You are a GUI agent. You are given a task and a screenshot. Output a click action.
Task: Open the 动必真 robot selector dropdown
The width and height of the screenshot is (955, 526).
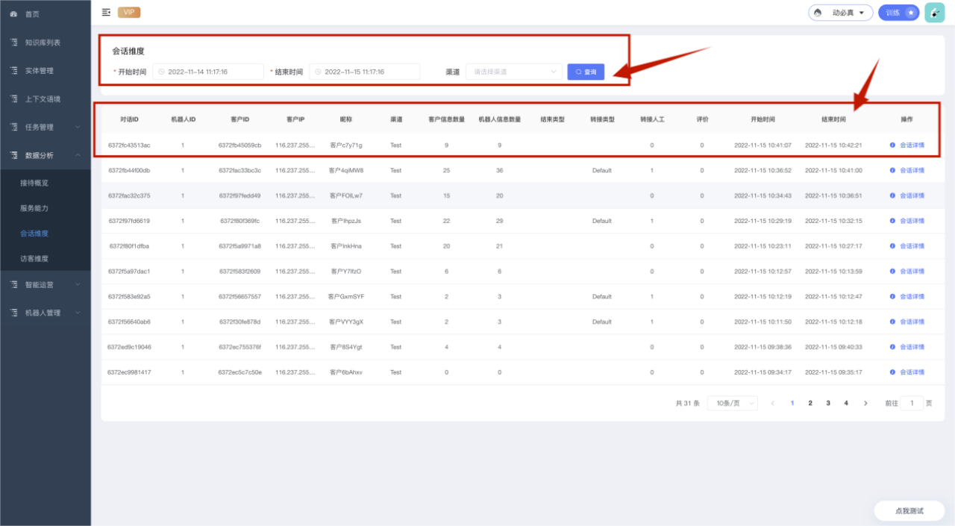click(840, 13)
